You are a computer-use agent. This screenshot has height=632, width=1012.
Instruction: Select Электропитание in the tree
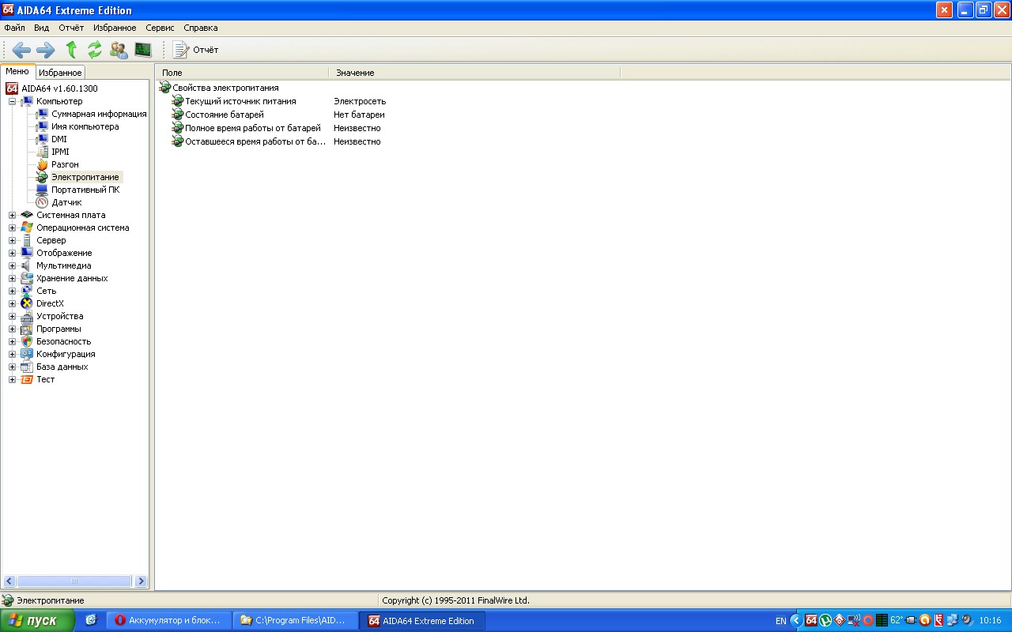[85, 177]
